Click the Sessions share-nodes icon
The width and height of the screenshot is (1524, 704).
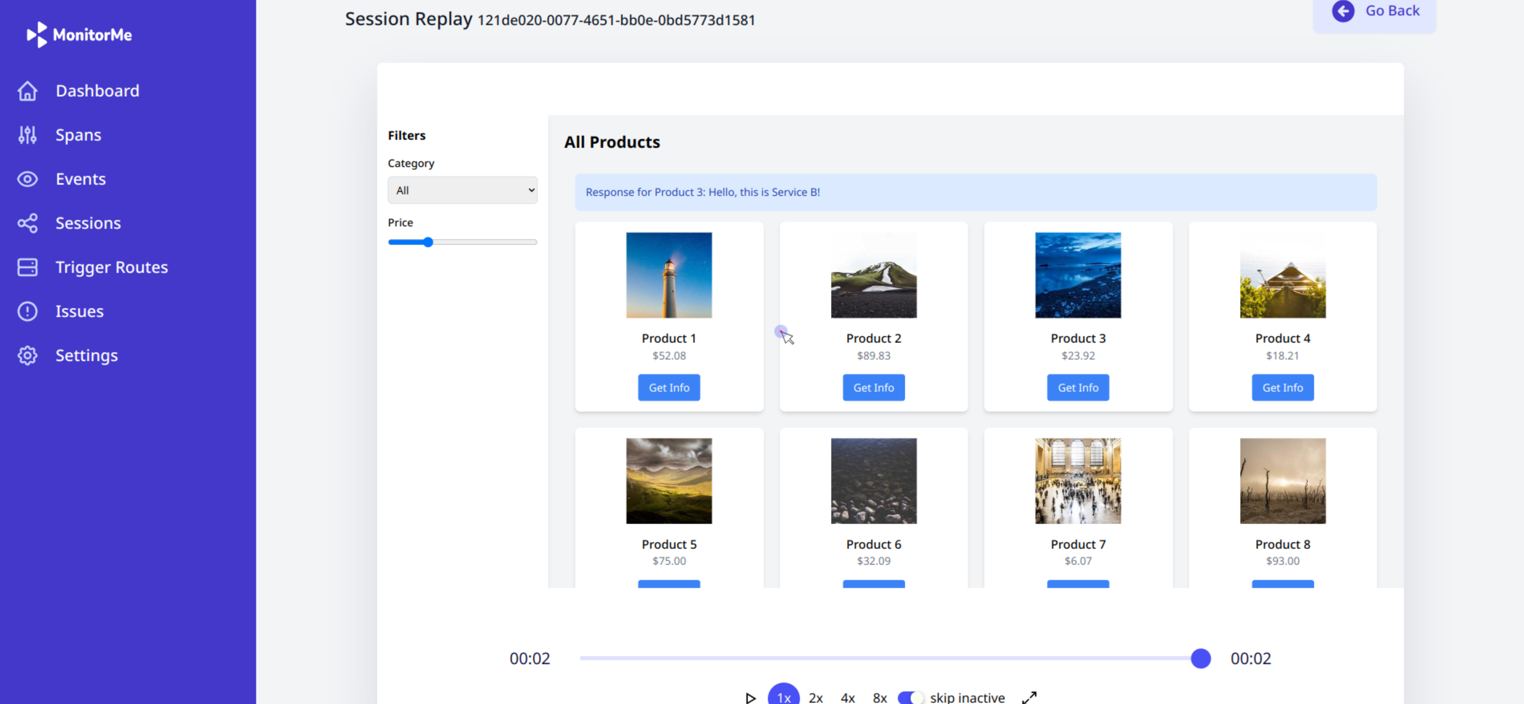(x=27, y=223)
